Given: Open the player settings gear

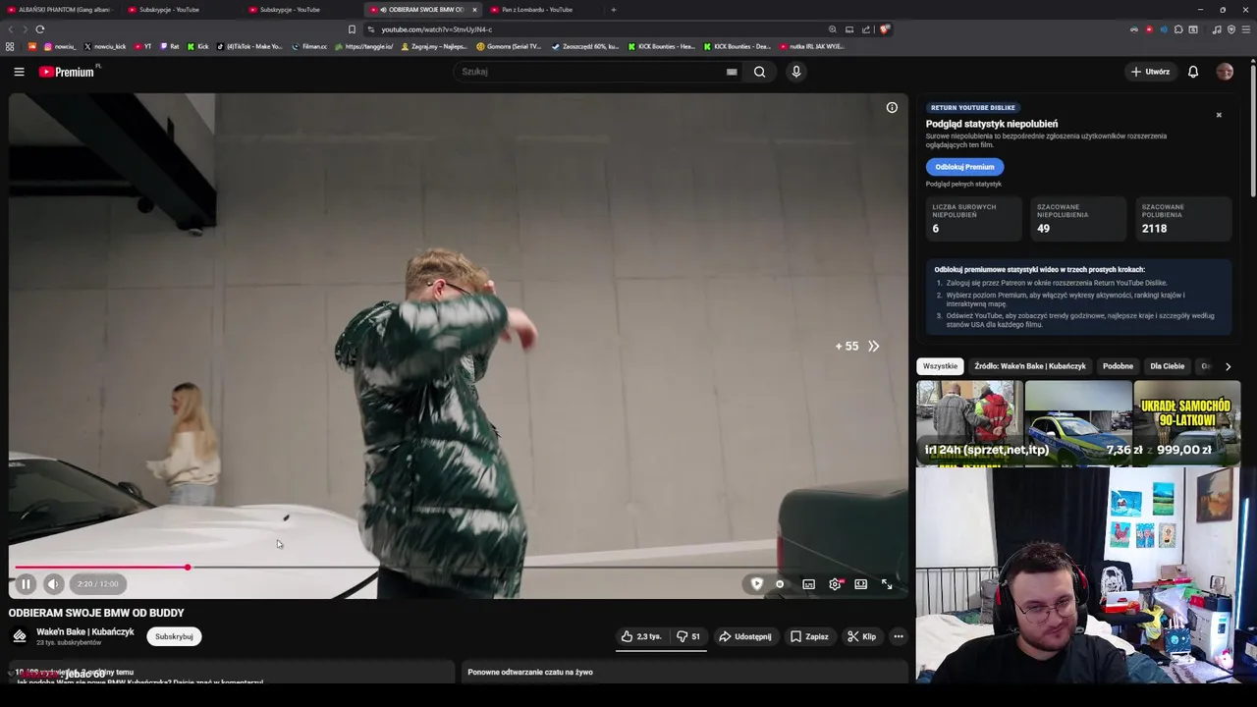Looking at the screenshot, I should point(835,584).
